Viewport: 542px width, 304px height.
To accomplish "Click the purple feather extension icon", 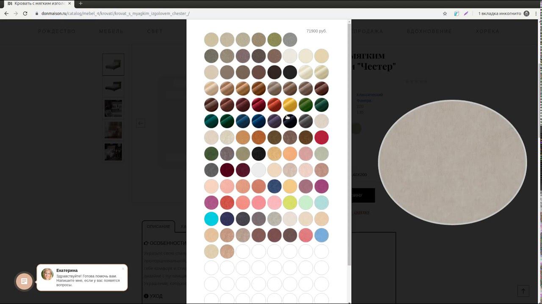I will (x=466, y=14).
